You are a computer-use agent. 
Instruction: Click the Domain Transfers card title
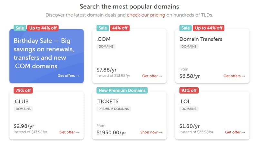click(201, 39)
